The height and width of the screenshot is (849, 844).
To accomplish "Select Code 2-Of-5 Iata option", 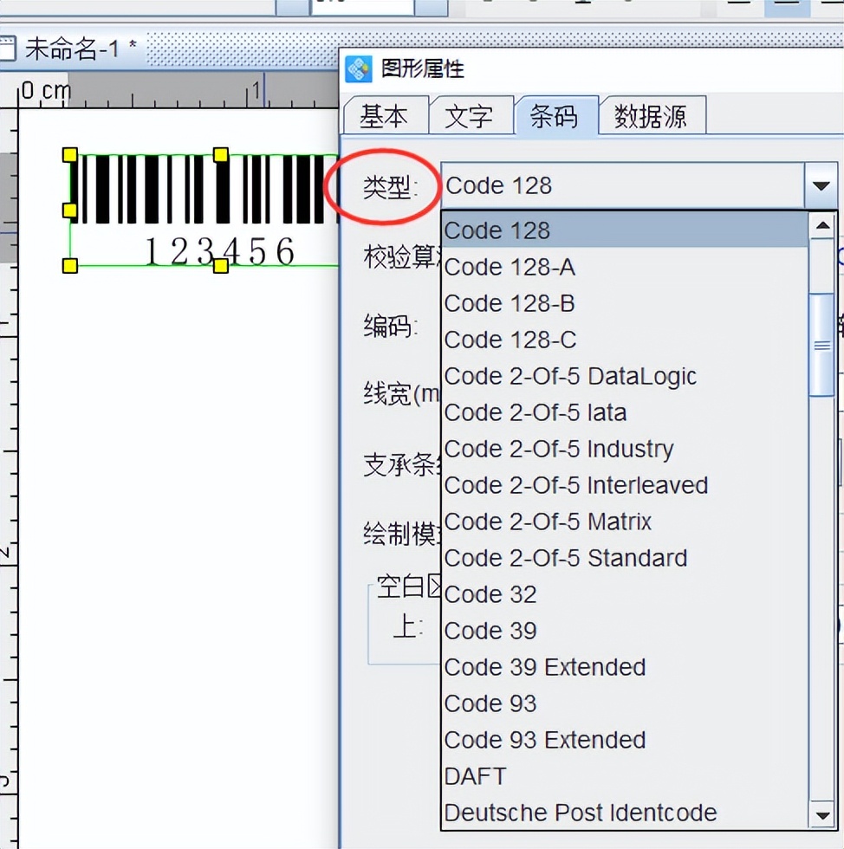I will (x=625, y=412).
